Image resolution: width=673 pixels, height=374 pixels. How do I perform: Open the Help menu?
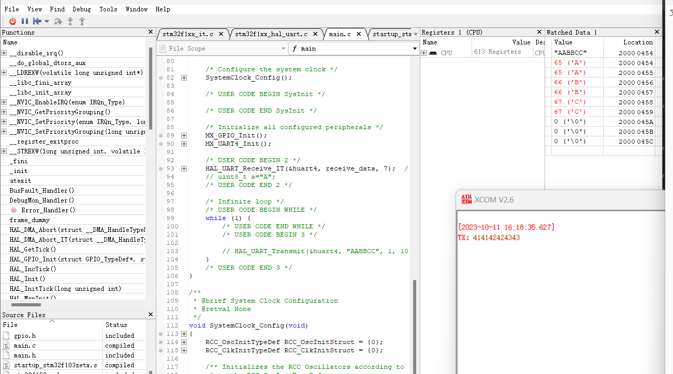tap(163, 9)
